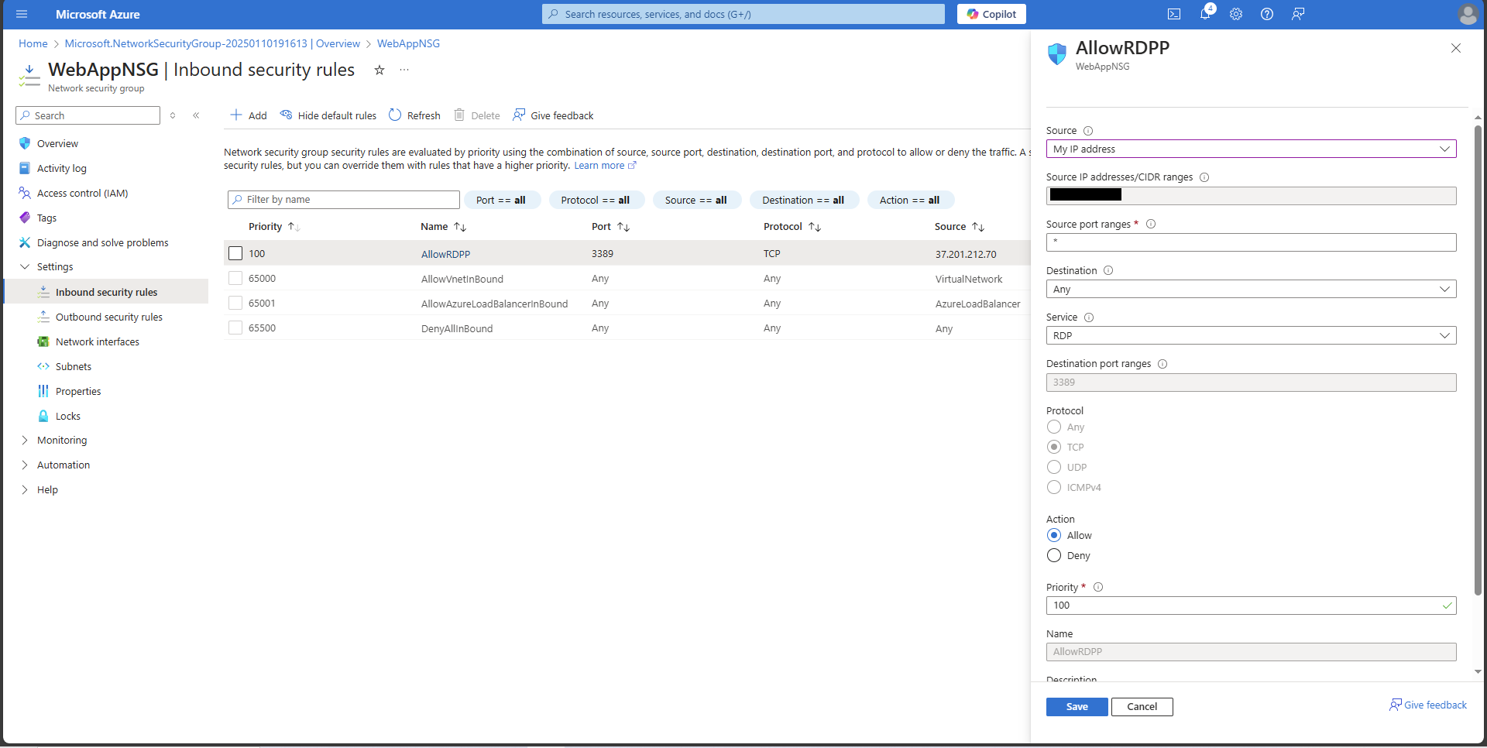Open the Source dropdown showing My IP address
This screenshot has width=1487, height=748.
[1251, 149]
